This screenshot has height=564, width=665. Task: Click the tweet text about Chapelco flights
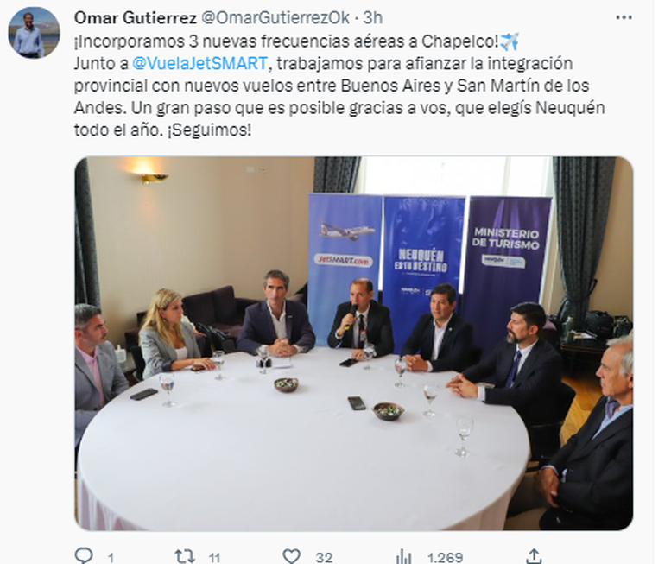pyautogui.click(x=339, y=86)
